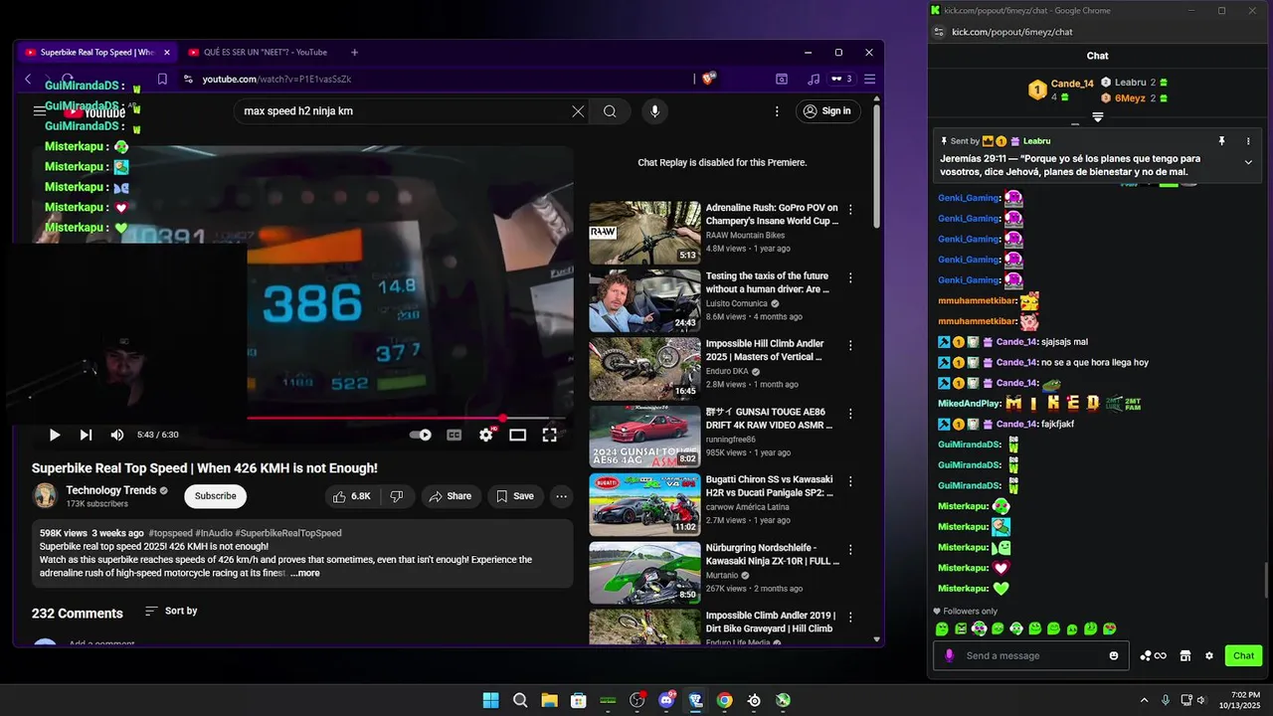Bookmark this page in address bar
The height and width of the screenshot is (716, 1273).
click(162, 79)
